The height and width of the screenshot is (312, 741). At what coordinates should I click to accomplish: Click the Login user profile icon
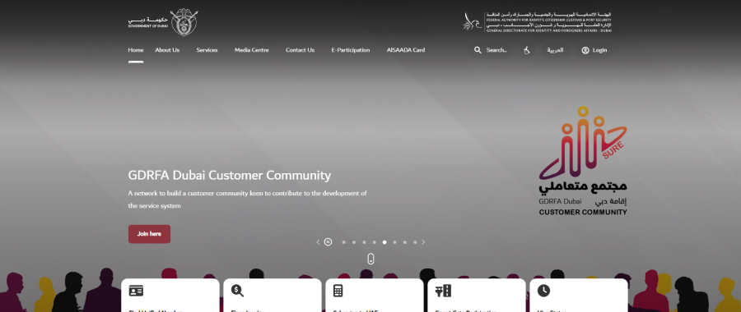click(x=585, y=50)
